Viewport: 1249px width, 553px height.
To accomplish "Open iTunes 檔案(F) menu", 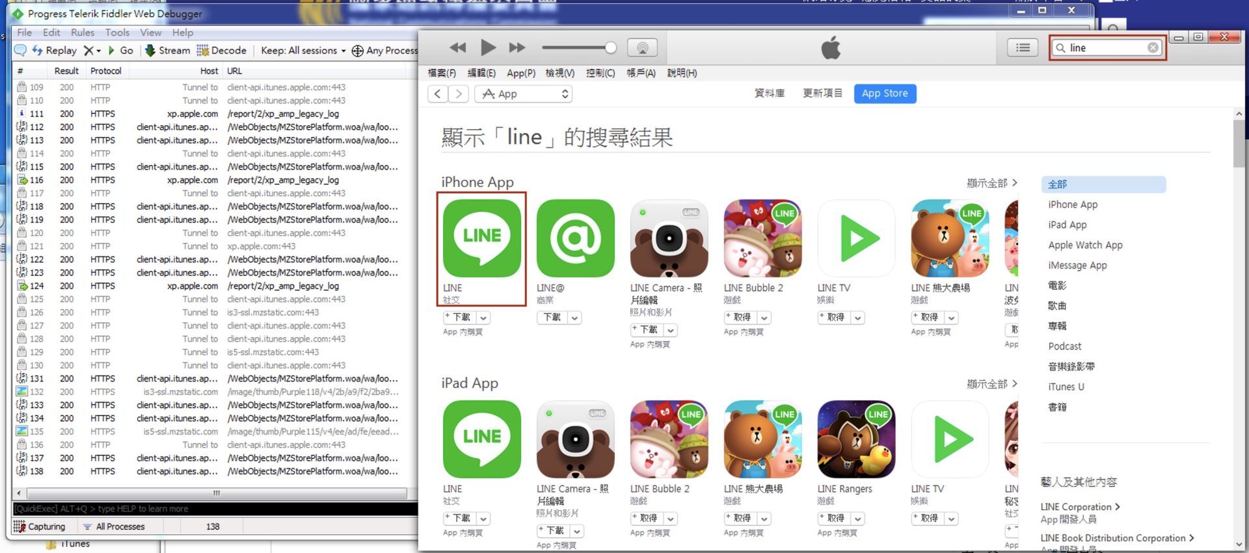I will click(442, 73).
